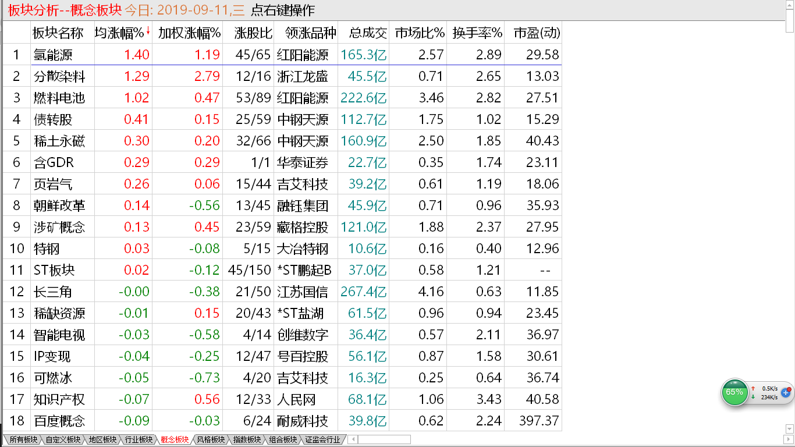Viewport: 795px width, 447px height.
Task: Click the title text 板块分析--概念板块
Action: click(x=65, y=10)
